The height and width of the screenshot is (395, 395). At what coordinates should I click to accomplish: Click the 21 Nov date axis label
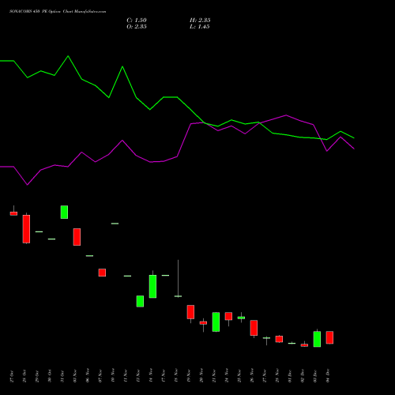214,376
